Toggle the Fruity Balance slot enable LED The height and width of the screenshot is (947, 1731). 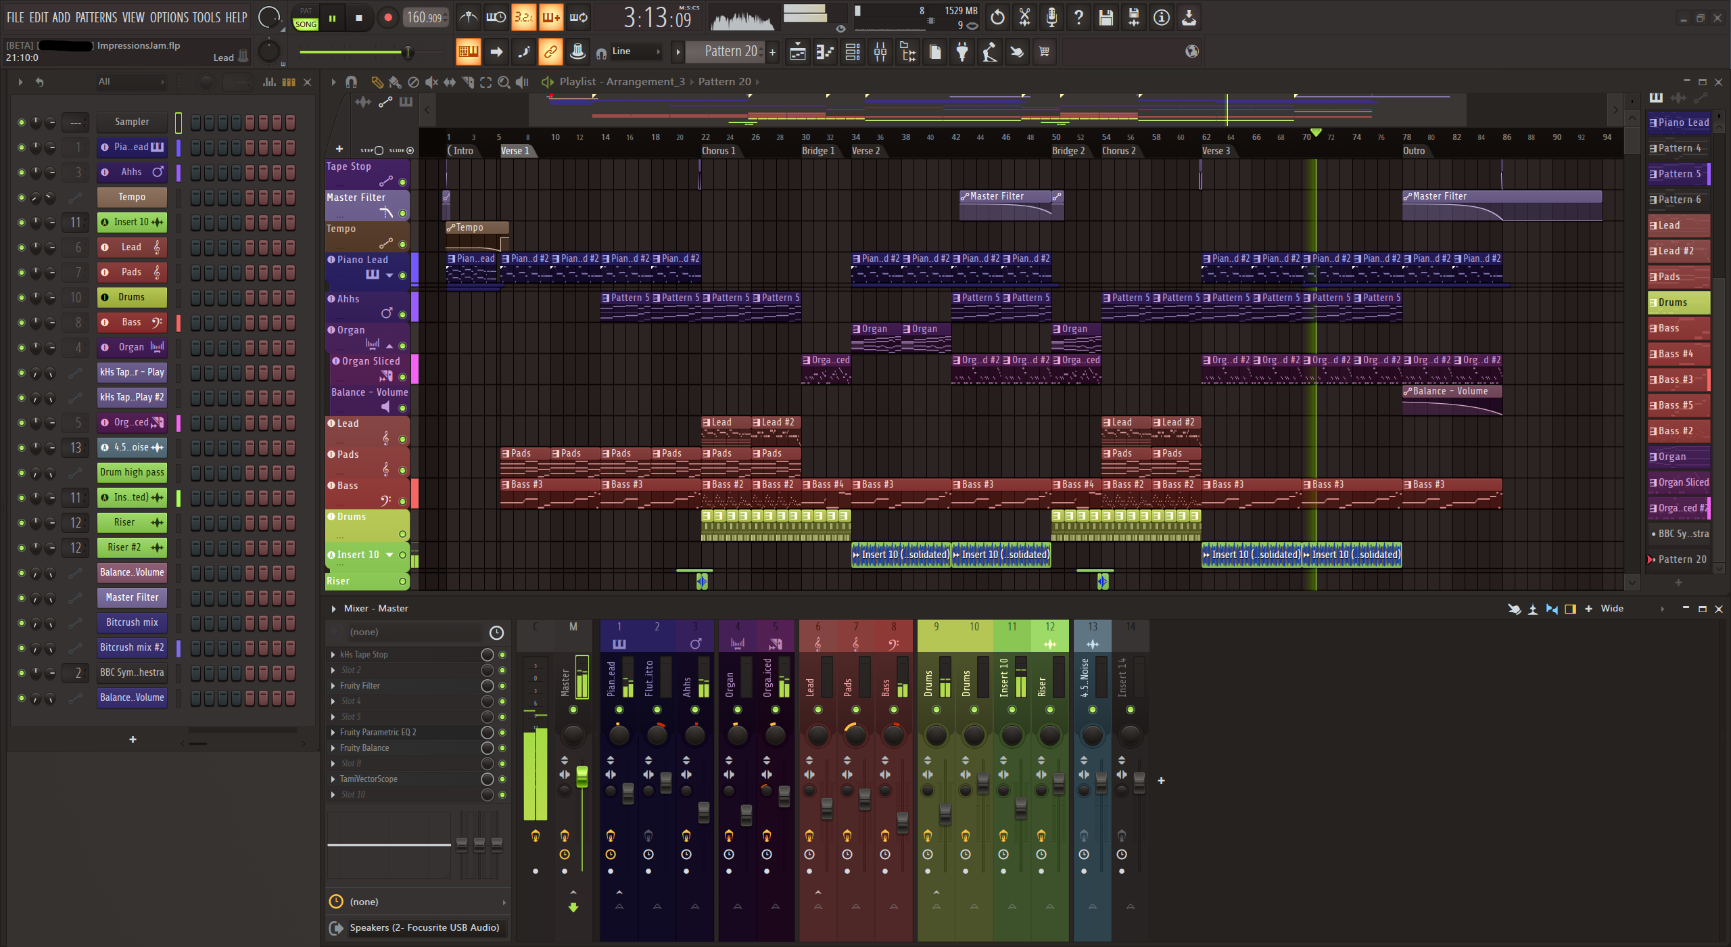502,748
